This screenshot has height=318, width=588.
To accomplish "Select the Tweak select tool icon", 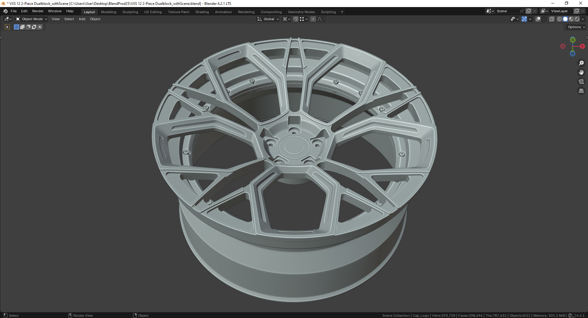I will tap(7, 27).
